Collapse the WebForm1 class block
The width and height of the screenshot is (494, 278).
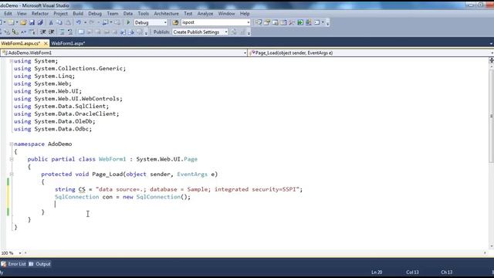point(12,159)
